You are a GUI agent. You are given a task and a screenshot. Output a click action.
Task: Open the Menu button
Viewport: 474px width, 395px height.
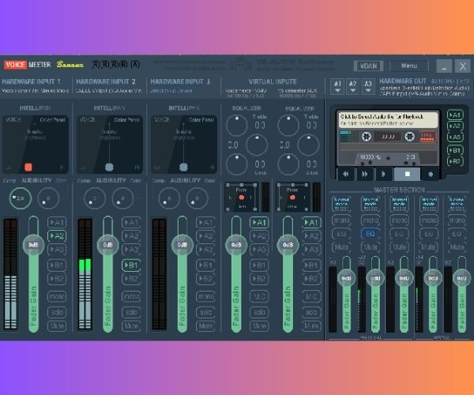click(x=409, y=66)
